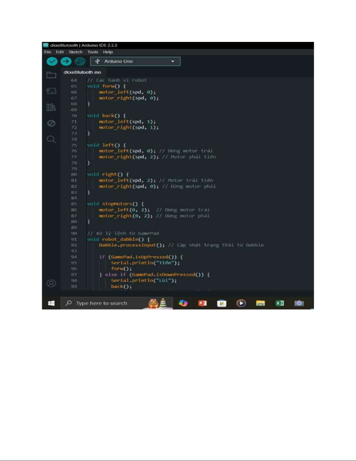This screenshot has height=461, width=356.
Task: Open the Sketch menu
Action: [76, 52]
